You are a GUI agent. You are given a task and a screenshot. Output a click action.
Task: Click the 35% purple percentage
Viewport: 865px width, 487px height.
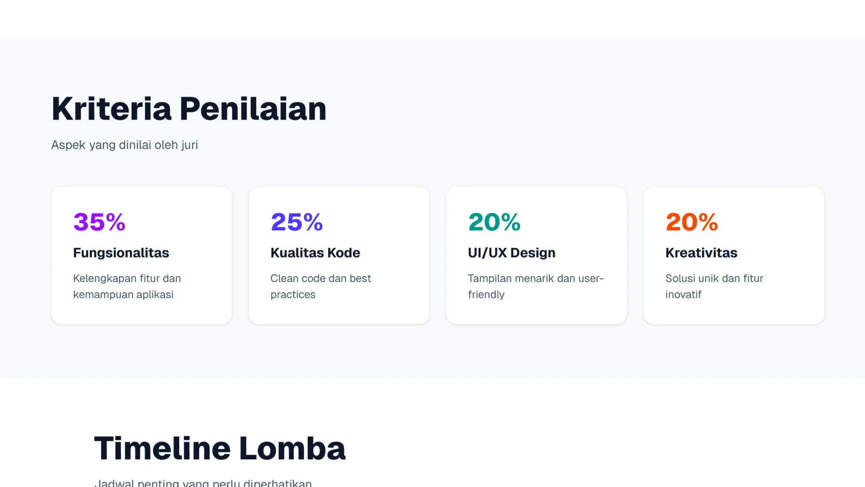click(99, 222)
